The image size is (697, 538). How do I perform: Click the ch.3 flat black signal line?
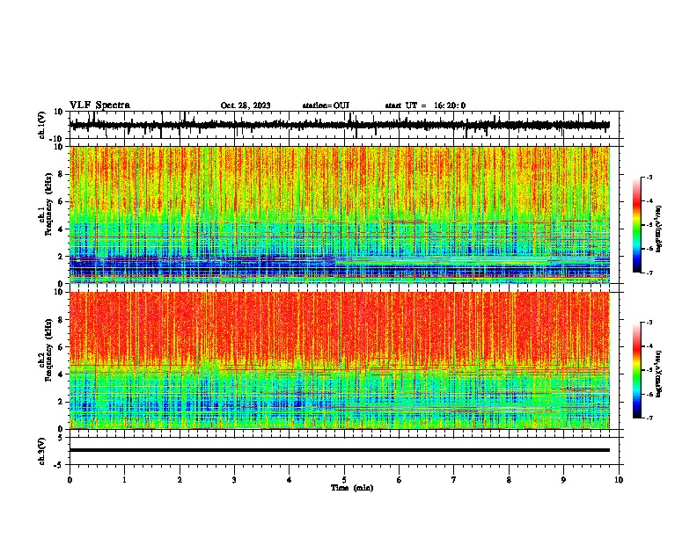coord(339,450)
